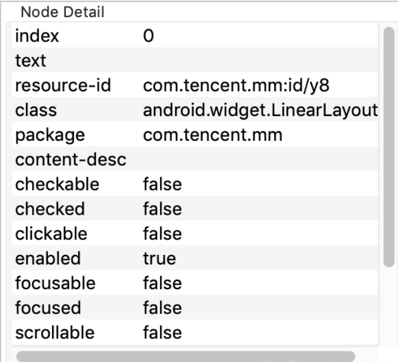Select the text property name cell
Screen dimensions: 398x362
(31, 61)
